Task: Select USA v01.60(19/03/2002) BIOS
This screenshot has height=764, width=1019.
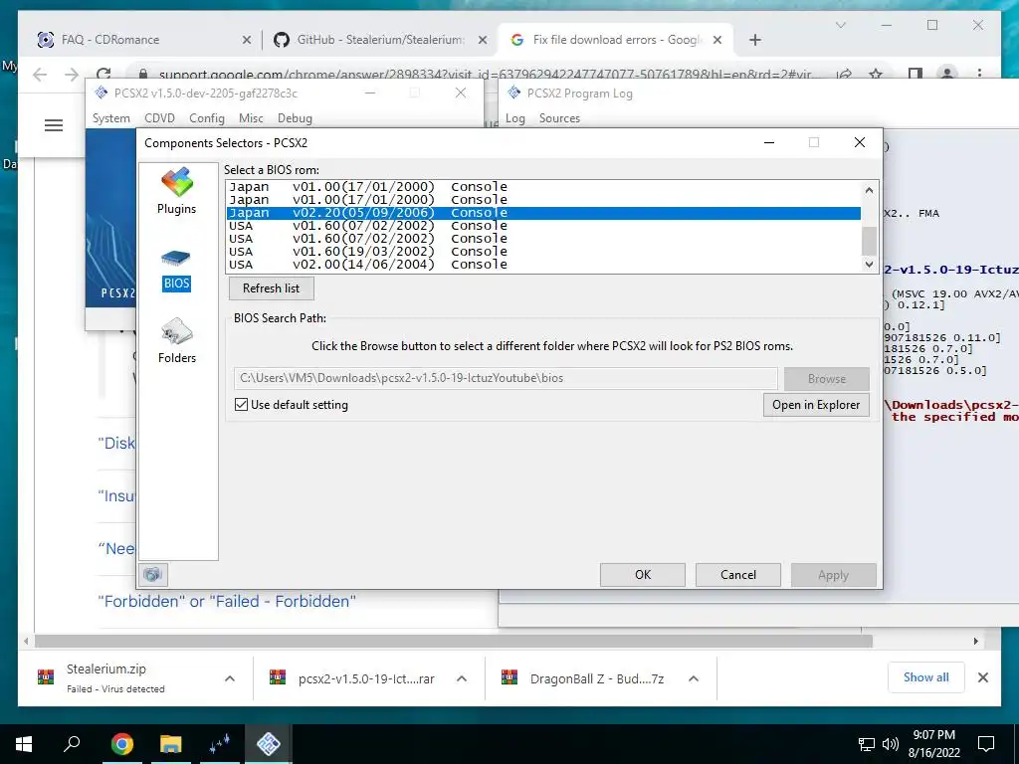Action: tap(543, 252)
